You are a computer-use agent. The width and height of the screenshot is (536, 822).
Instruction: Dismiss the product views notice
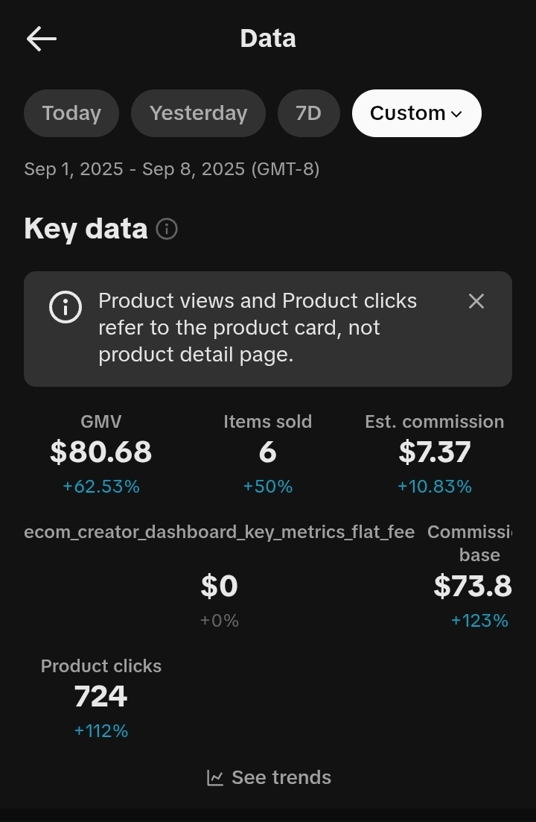476,301
